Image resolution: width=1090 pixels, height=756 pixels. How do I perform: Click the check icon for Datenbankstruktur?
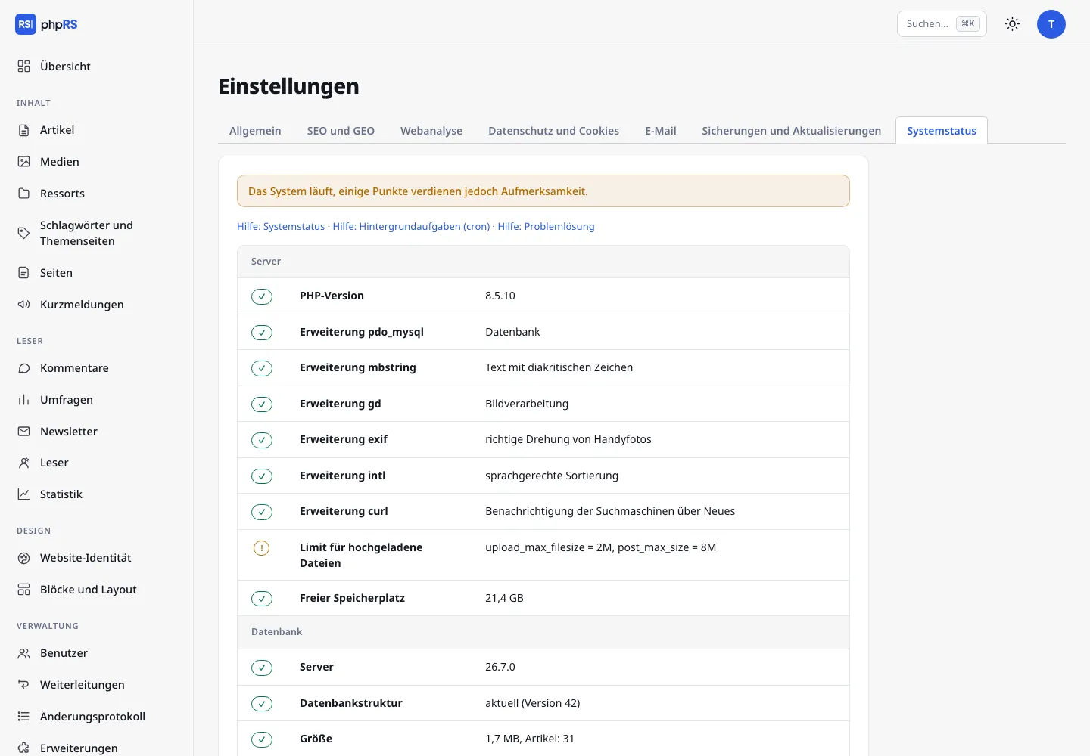tap(262, 704)
